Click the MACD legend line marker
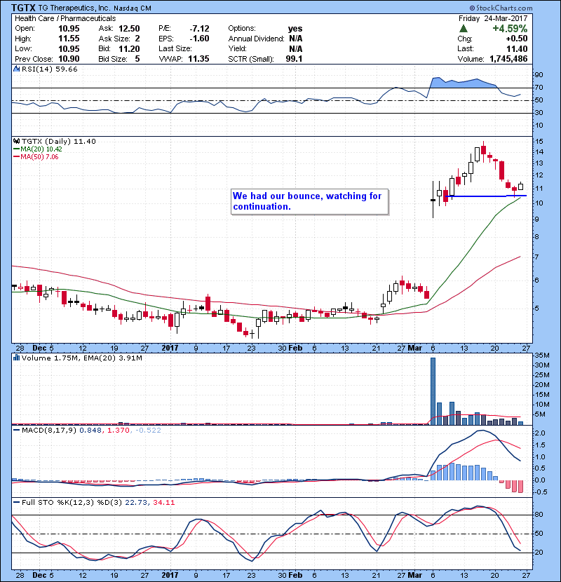Screen dimensions: 561x582 tap(17, 431)
